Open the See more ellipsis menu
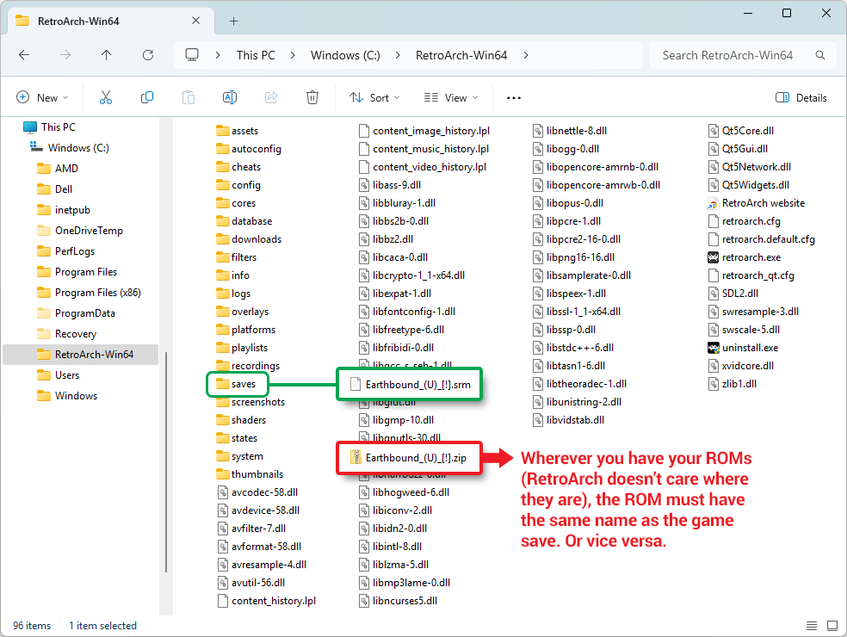This screenshot has height=637, width=847. pyautogui.click(x=514, y=98)
